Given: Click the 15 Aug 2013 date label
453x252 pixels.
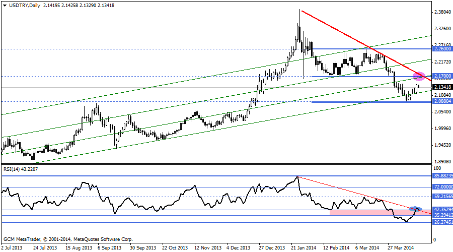Looking at the screenshot, I should click(79, 247).
